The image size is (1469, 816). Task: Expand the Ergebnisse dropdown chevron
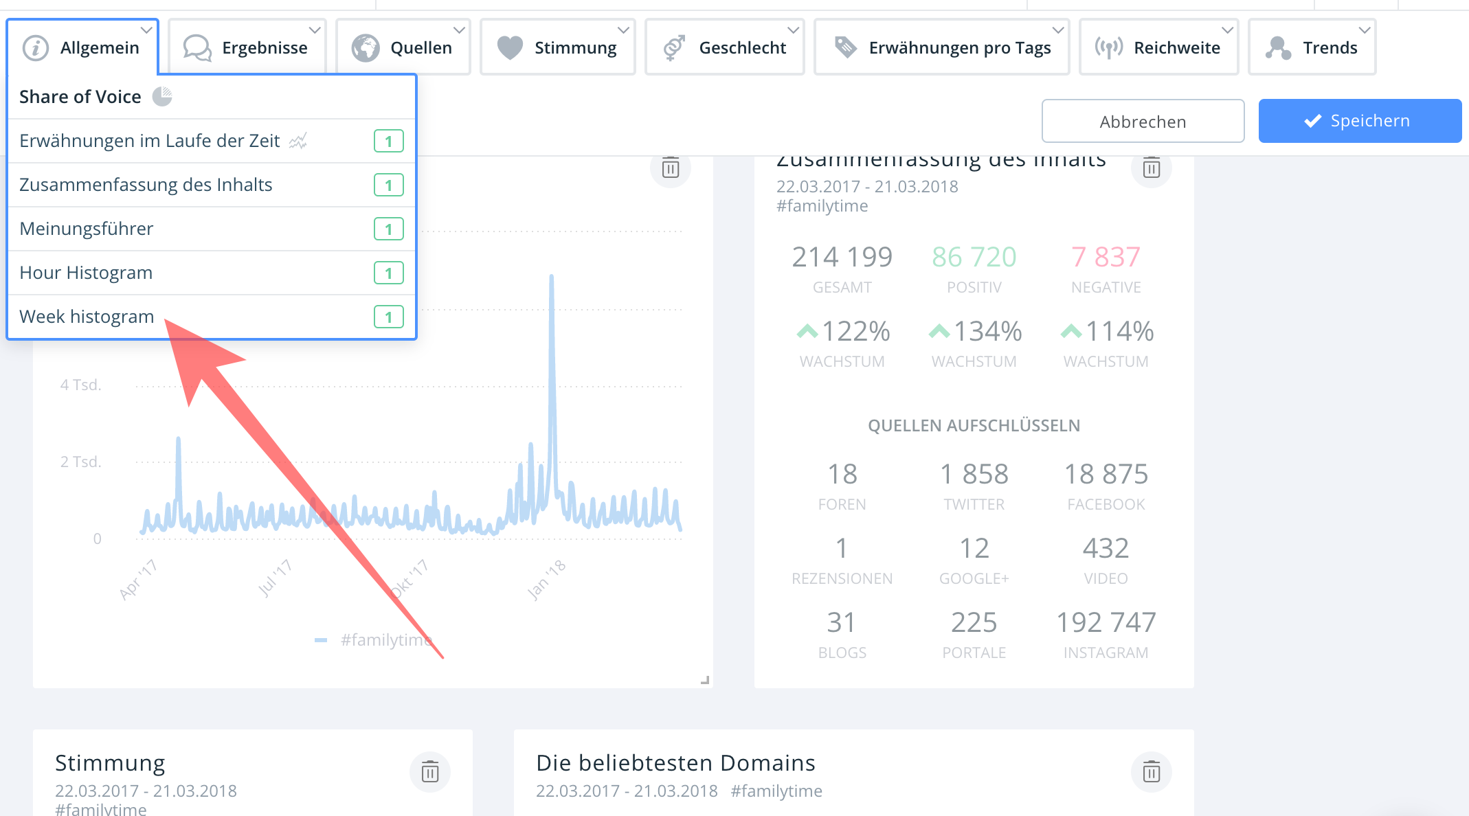click(315, 30)
